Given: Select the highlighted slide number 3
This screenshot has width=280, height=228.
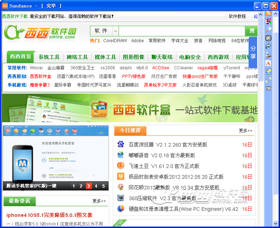Looking at the screenshot, I should pyautogui.click(x=89, y=186).
